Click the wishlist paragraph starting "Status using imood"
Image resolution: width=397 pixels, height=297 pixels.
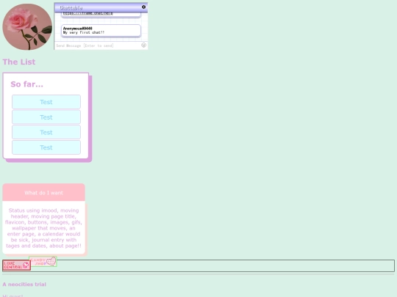point(43,228)
